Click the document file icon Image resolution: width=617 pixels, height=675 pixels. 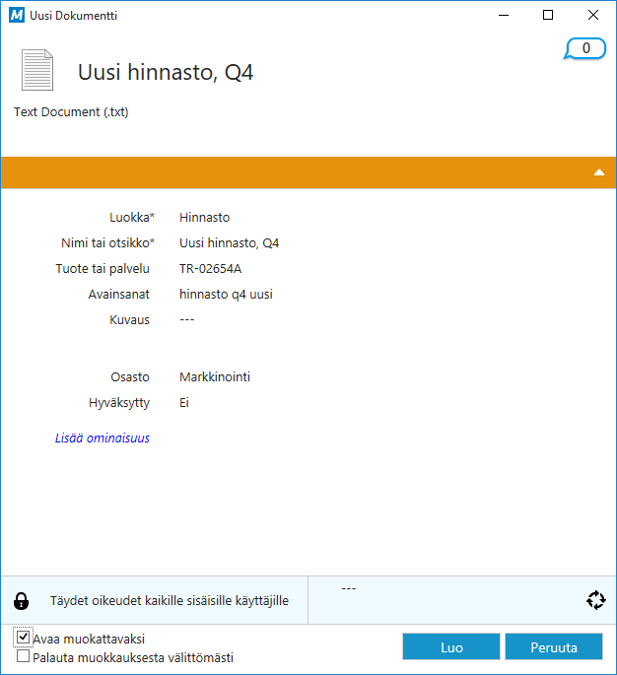(x=37, y=70)
